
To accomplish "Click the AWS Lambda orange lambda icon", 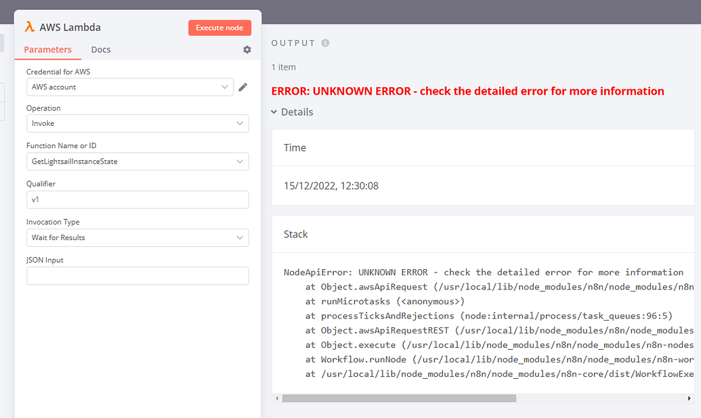I will tap(30, 27).
